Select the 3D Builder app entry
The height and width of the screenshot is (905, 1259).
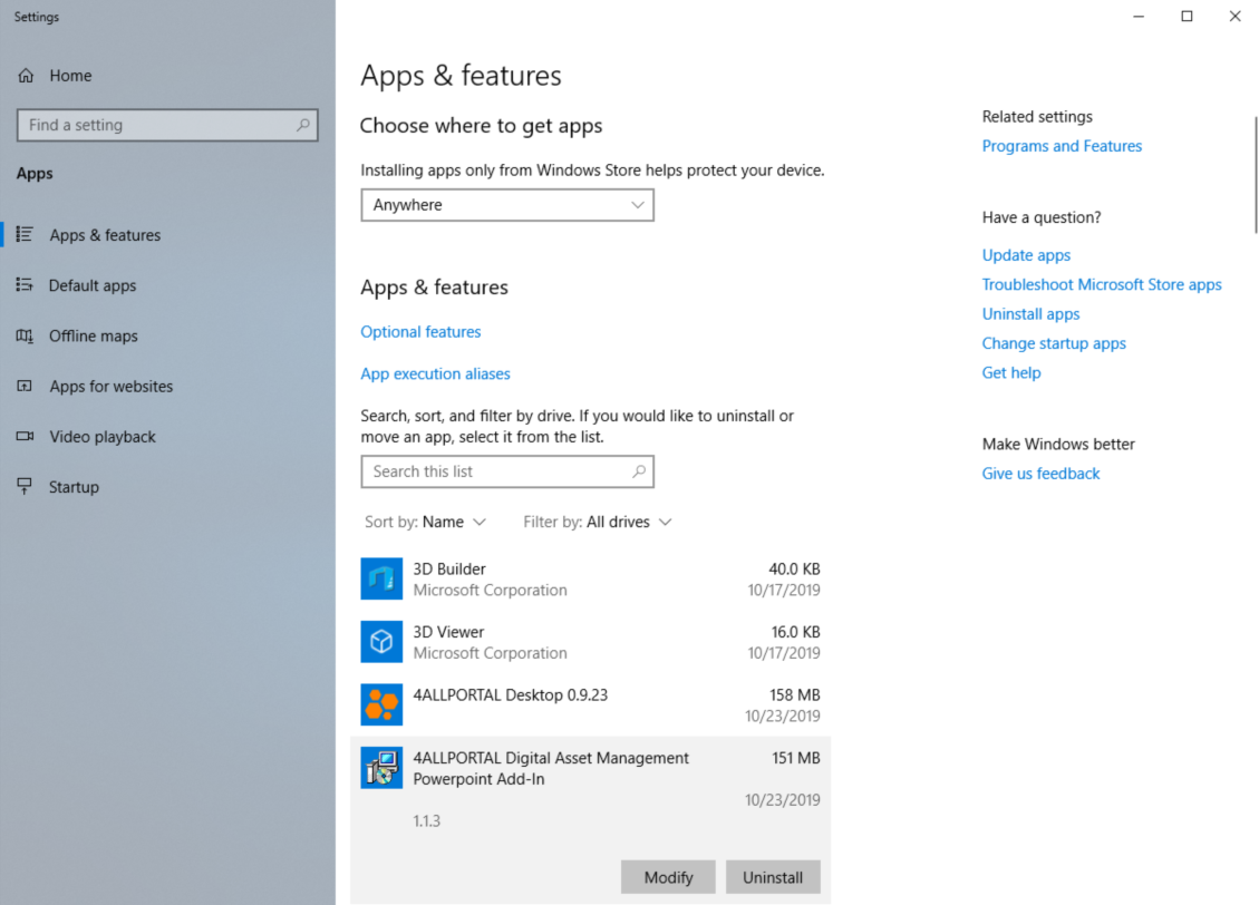[x=590, y=579]
